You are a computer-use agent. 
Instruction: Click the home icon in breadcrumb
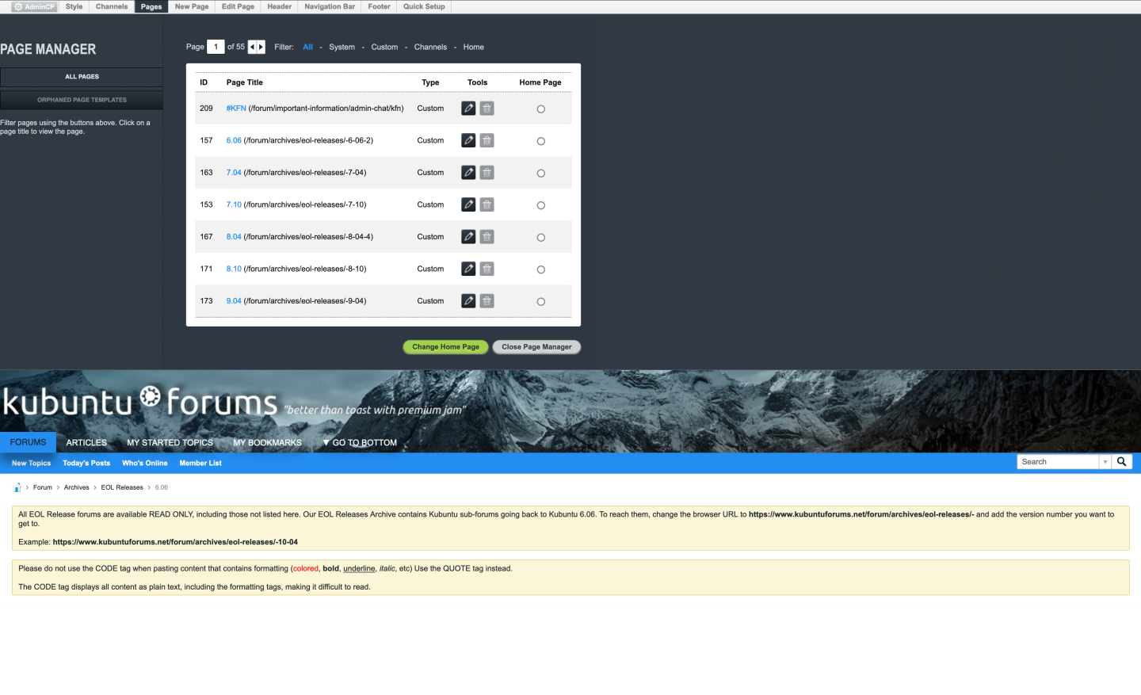(17, 487)
